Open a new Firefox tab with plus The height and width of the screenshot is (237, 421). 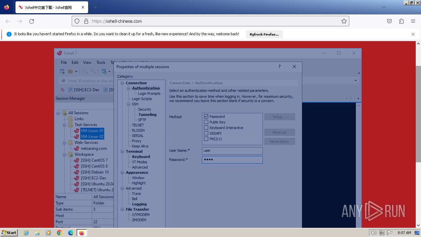tap(95, 7)
